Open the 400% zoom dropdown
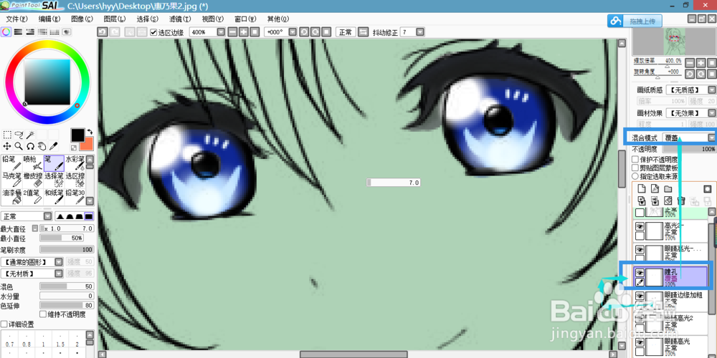The height and width of the screenshot is (358, 717). click(221, 32)
